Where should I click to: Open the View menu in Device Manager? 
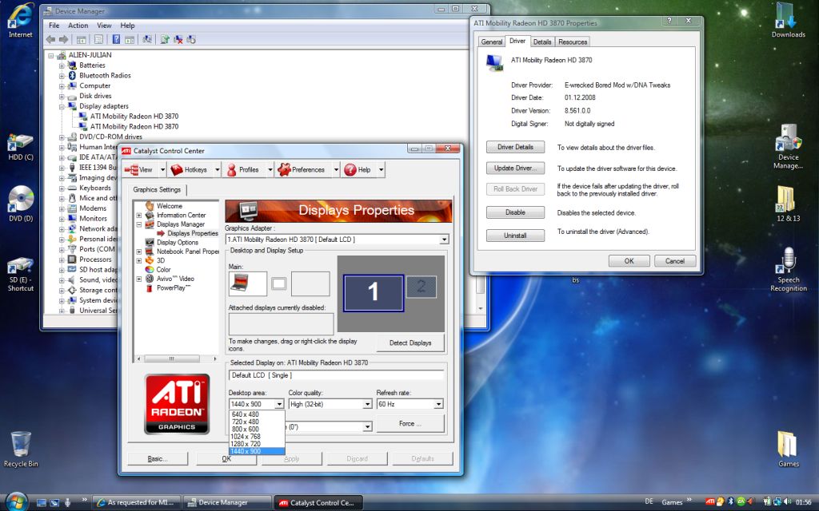tap(104, 25)
